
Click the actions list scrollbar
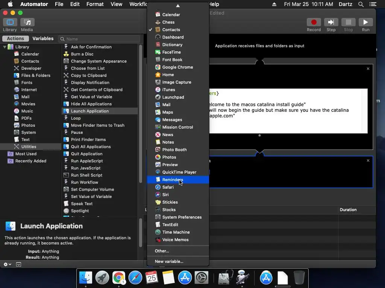tap(141, 114)
